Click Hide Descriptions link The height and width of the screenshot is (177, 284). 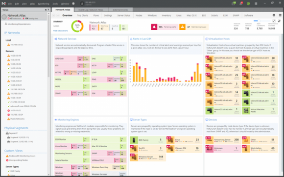61,31
